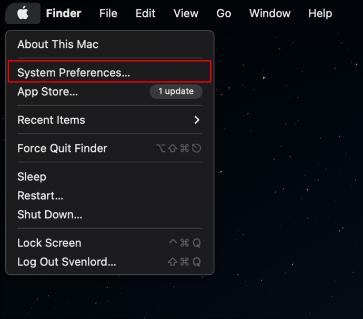Click the Apple logo menu icon
Viewport: 363px width, 319px height.
point(23,13)
